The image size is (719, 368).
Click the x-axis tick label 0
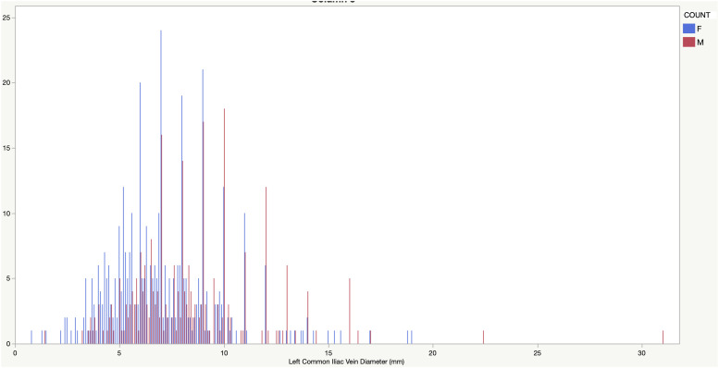15,353
